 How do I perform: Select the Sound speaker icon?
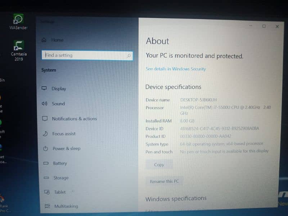point(44,104)
